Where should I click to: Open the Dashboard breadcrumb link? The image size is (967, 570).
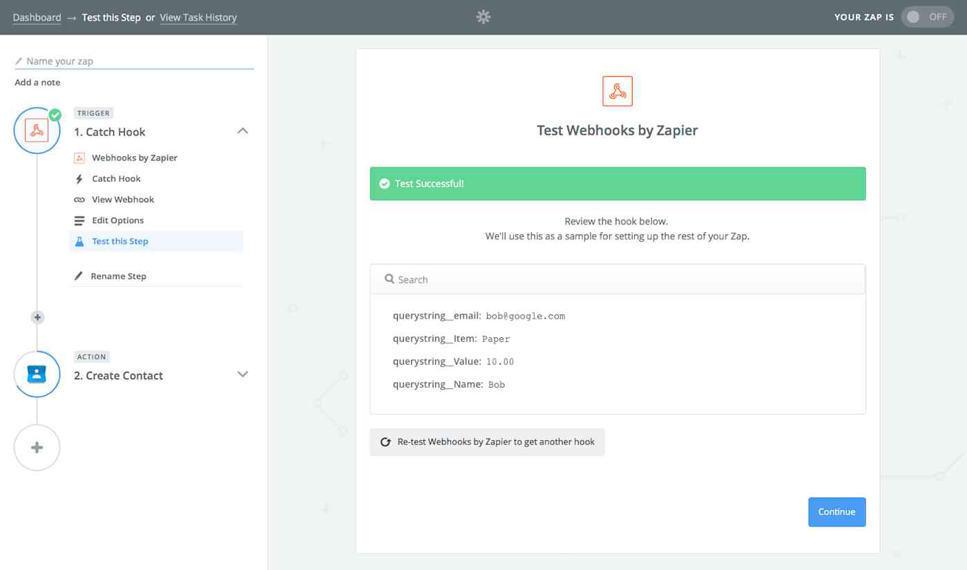(37, 17)
